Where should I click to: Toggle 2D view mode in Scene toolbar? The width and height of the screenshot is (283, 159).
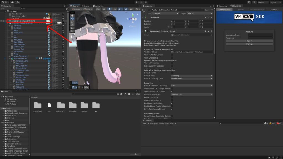pos(104,9)
